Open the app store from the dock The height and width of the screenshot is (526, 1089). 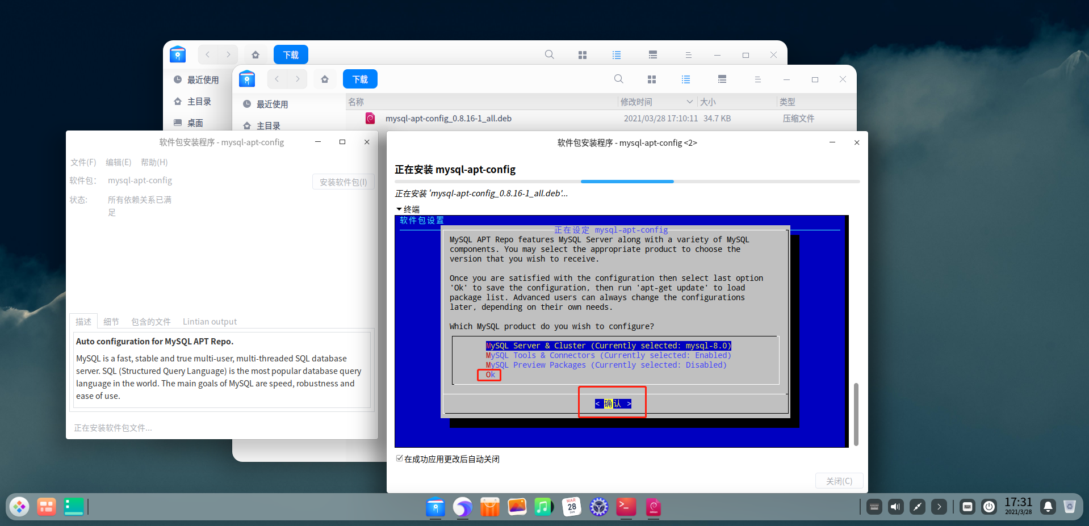pyautogui.click(x=489, y=507)
